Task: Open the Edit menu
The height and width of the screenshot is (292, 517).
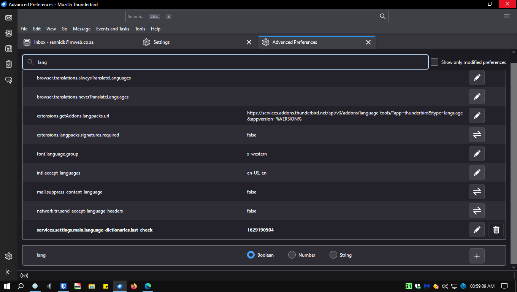Action: click(37, 29)
